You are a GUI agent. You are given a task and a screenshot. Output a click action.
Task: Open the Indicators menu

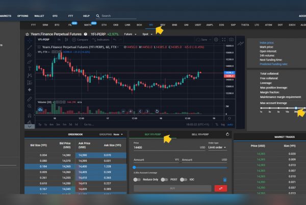click(x=100, y=40)
